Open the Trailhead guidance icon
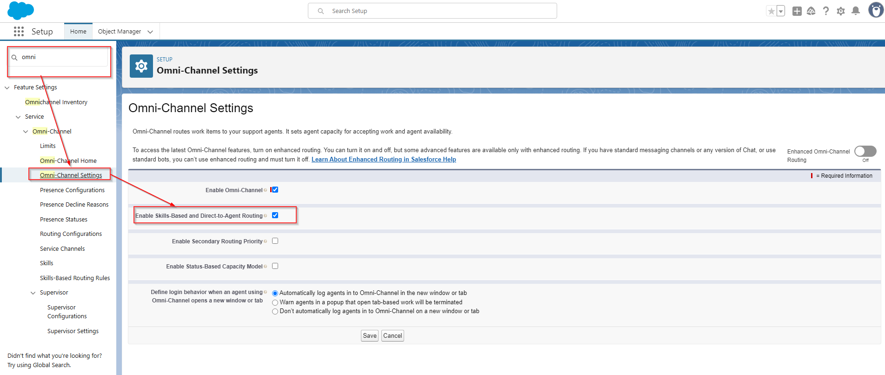Screen dimensions: 885x375 (811, 11)
